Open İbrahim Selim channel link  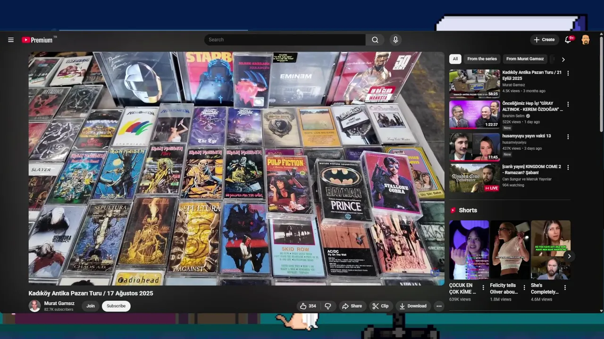513,116
